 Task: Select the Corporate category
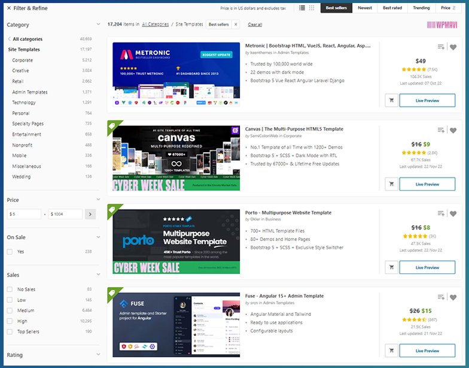[x=23, y=60]
